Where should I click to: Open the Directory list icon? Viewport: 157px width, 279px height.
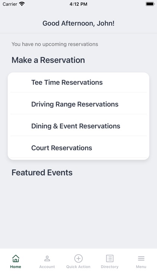pyautogui.click(x=110, y=259)
